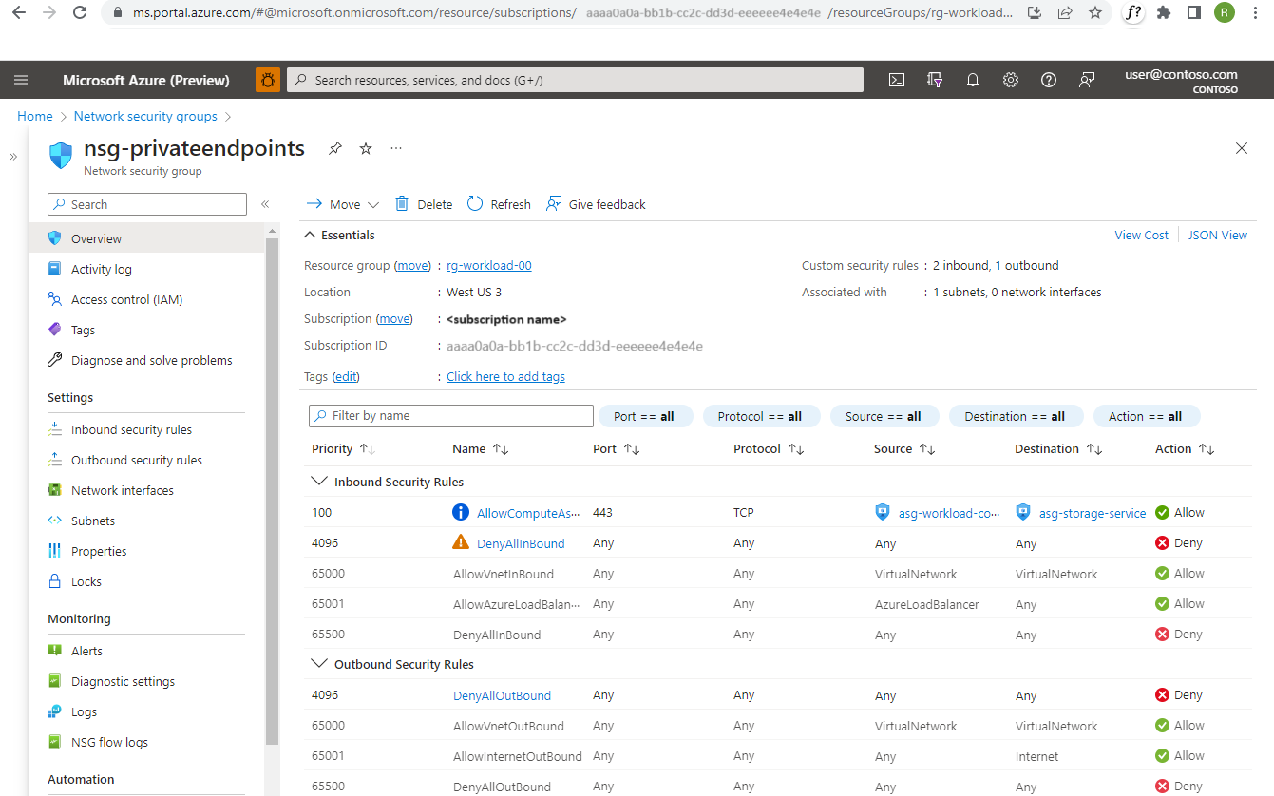Collapse Inbound Security Rules group
The image size is (1274, 796).
(x=318, y=482)
